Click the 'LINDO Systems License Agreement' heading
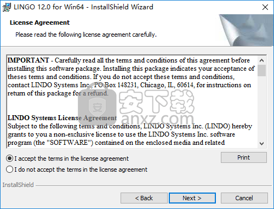The width and height of the screenshot is (274, 209). (62, 118)
